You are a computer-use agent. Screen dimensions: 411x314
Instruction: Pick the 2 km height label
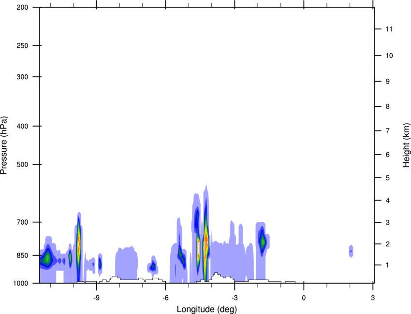[x=388, y=244]
